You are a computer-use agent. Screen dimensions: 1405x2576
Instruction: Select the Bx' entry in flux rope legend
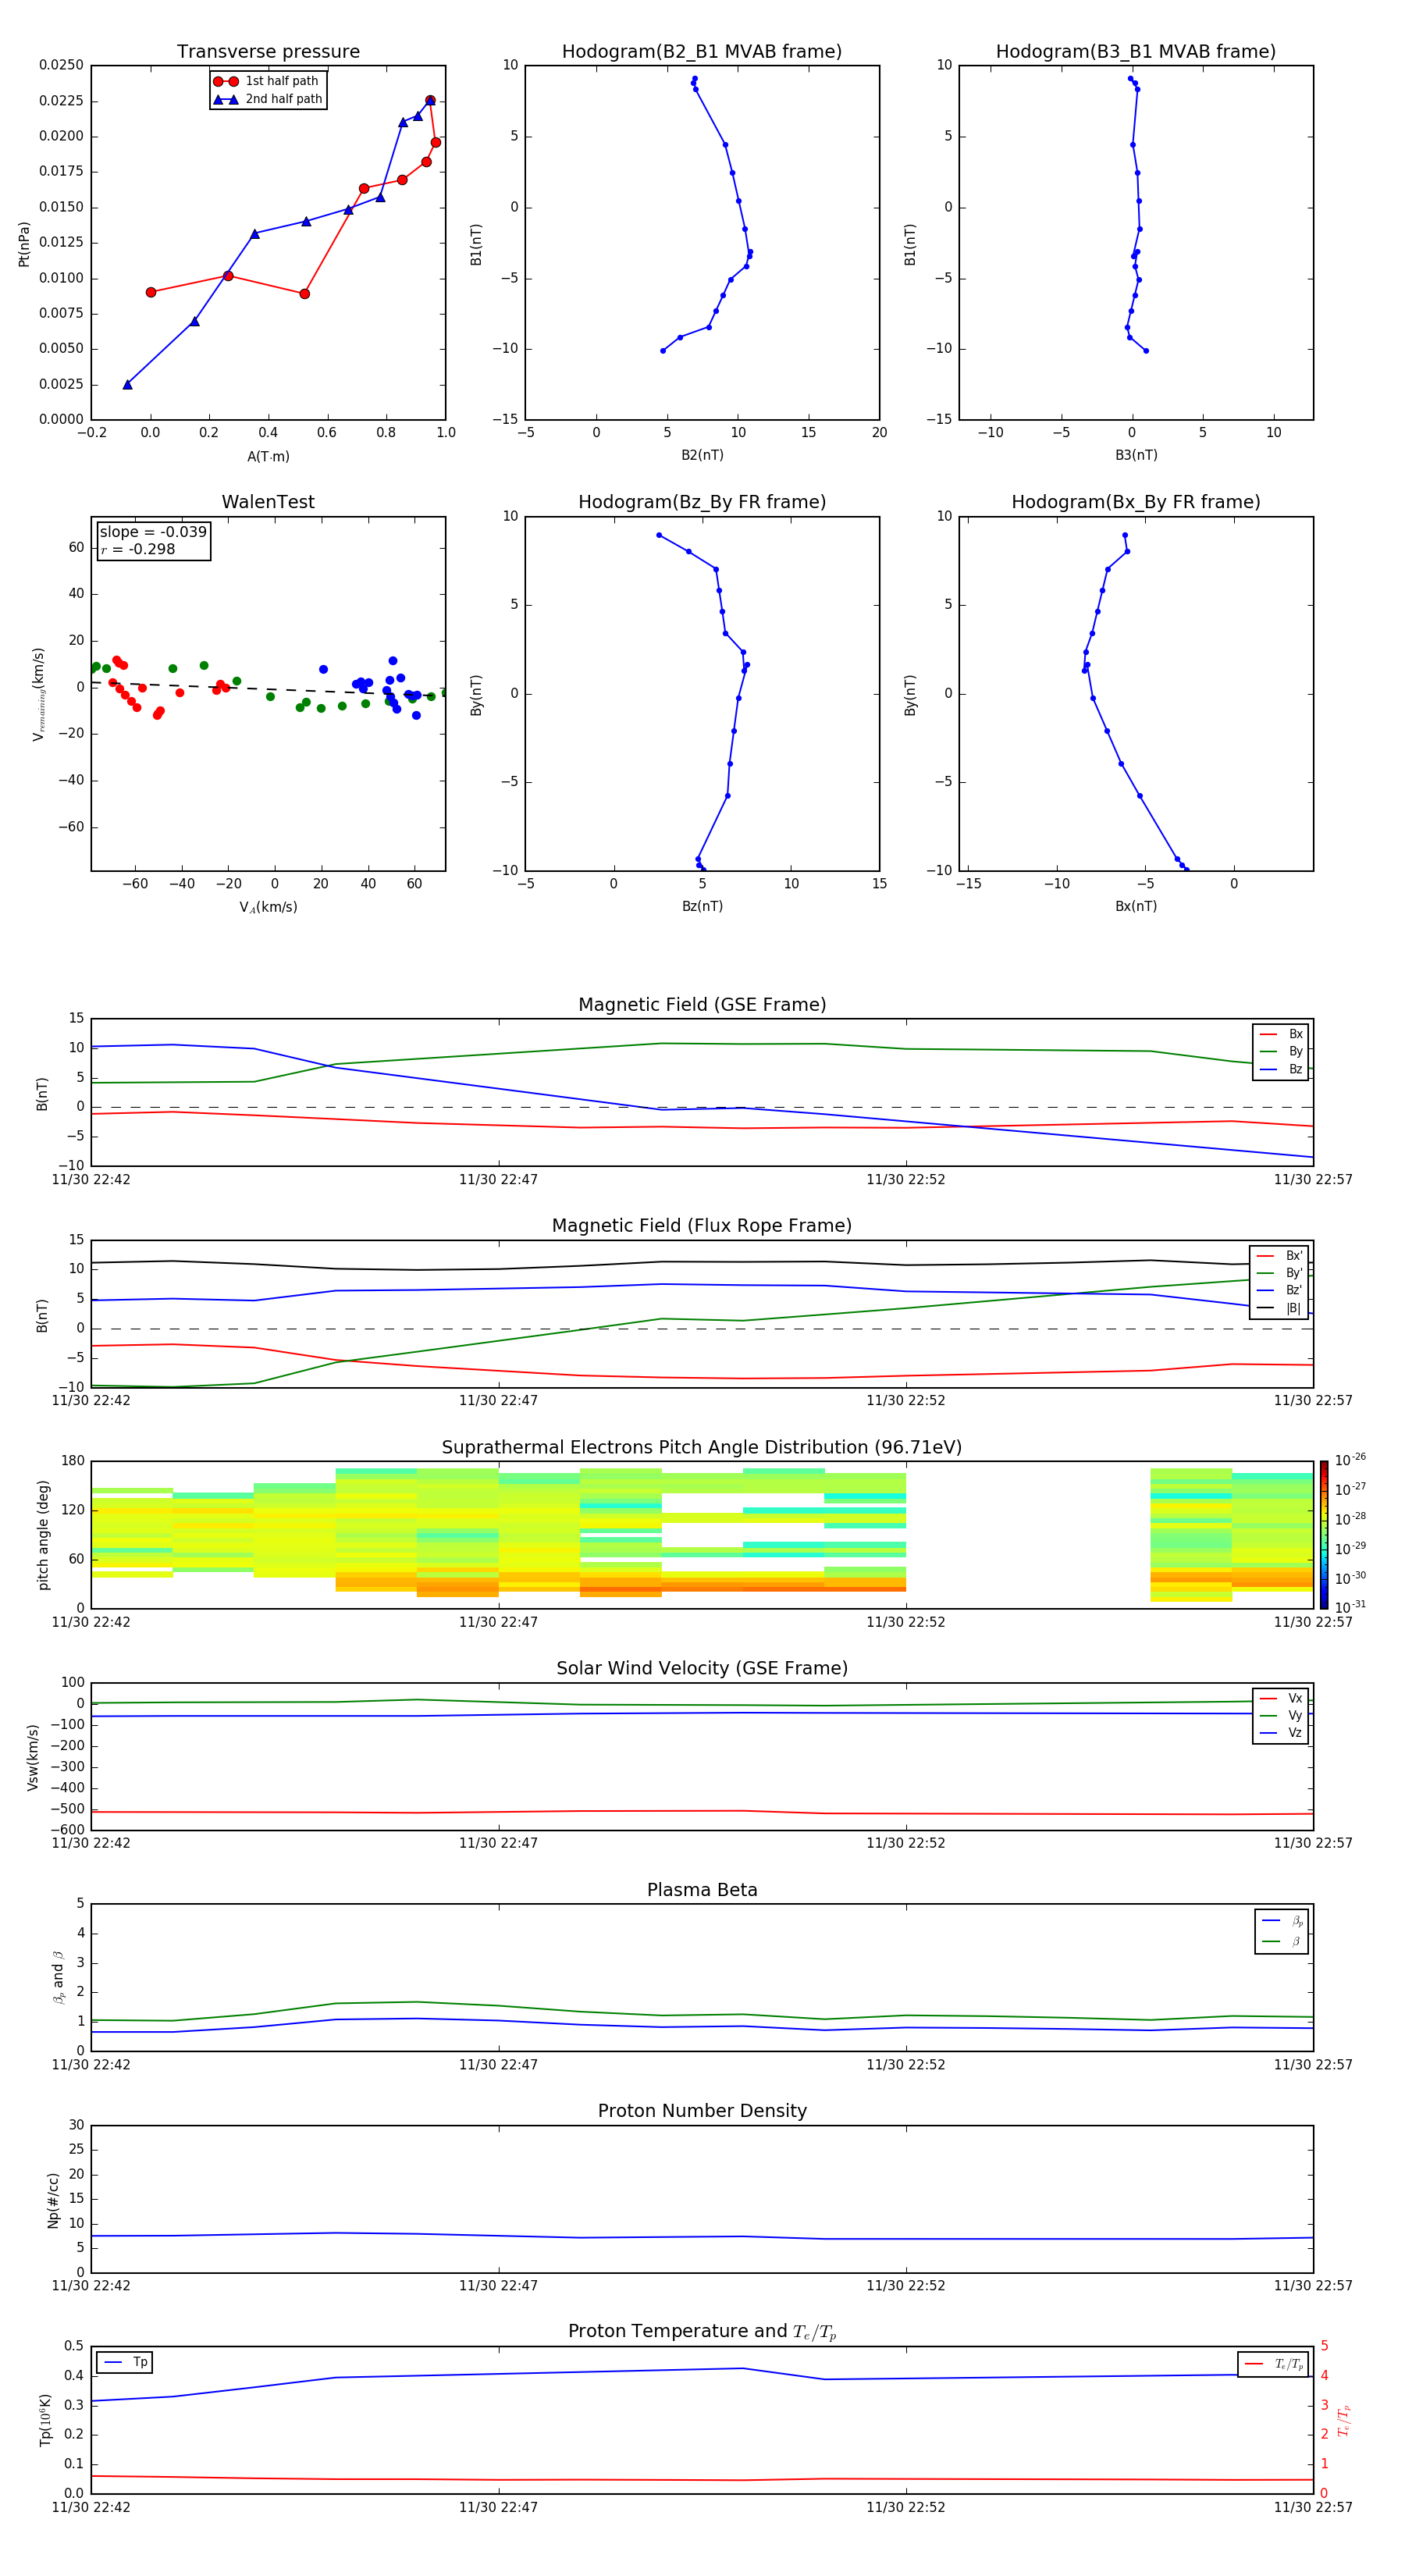[1280, 1256]
